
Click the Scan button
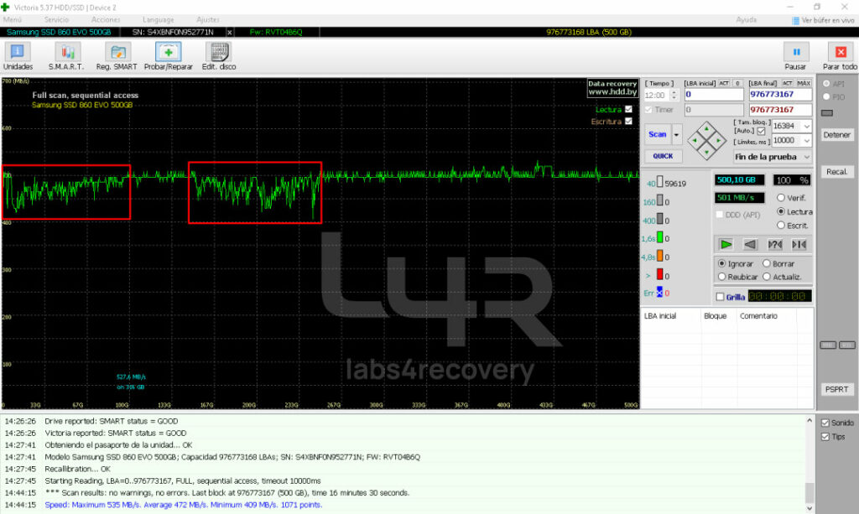pyautogui.click(x=658, y=134)
